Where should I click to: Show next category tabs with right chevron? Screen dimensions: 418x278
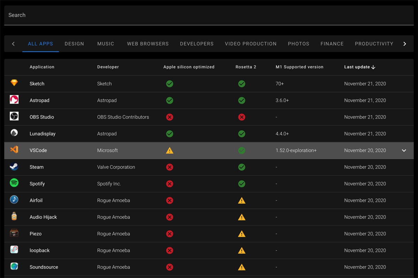(405, 44)
